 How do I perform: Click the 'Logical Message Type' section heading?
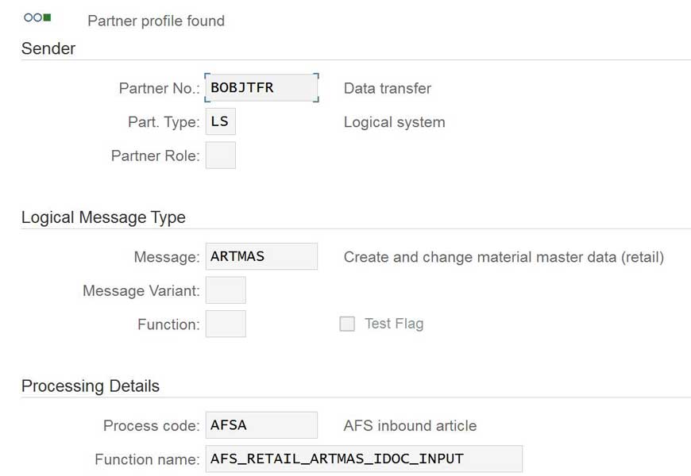coord(103,217)
